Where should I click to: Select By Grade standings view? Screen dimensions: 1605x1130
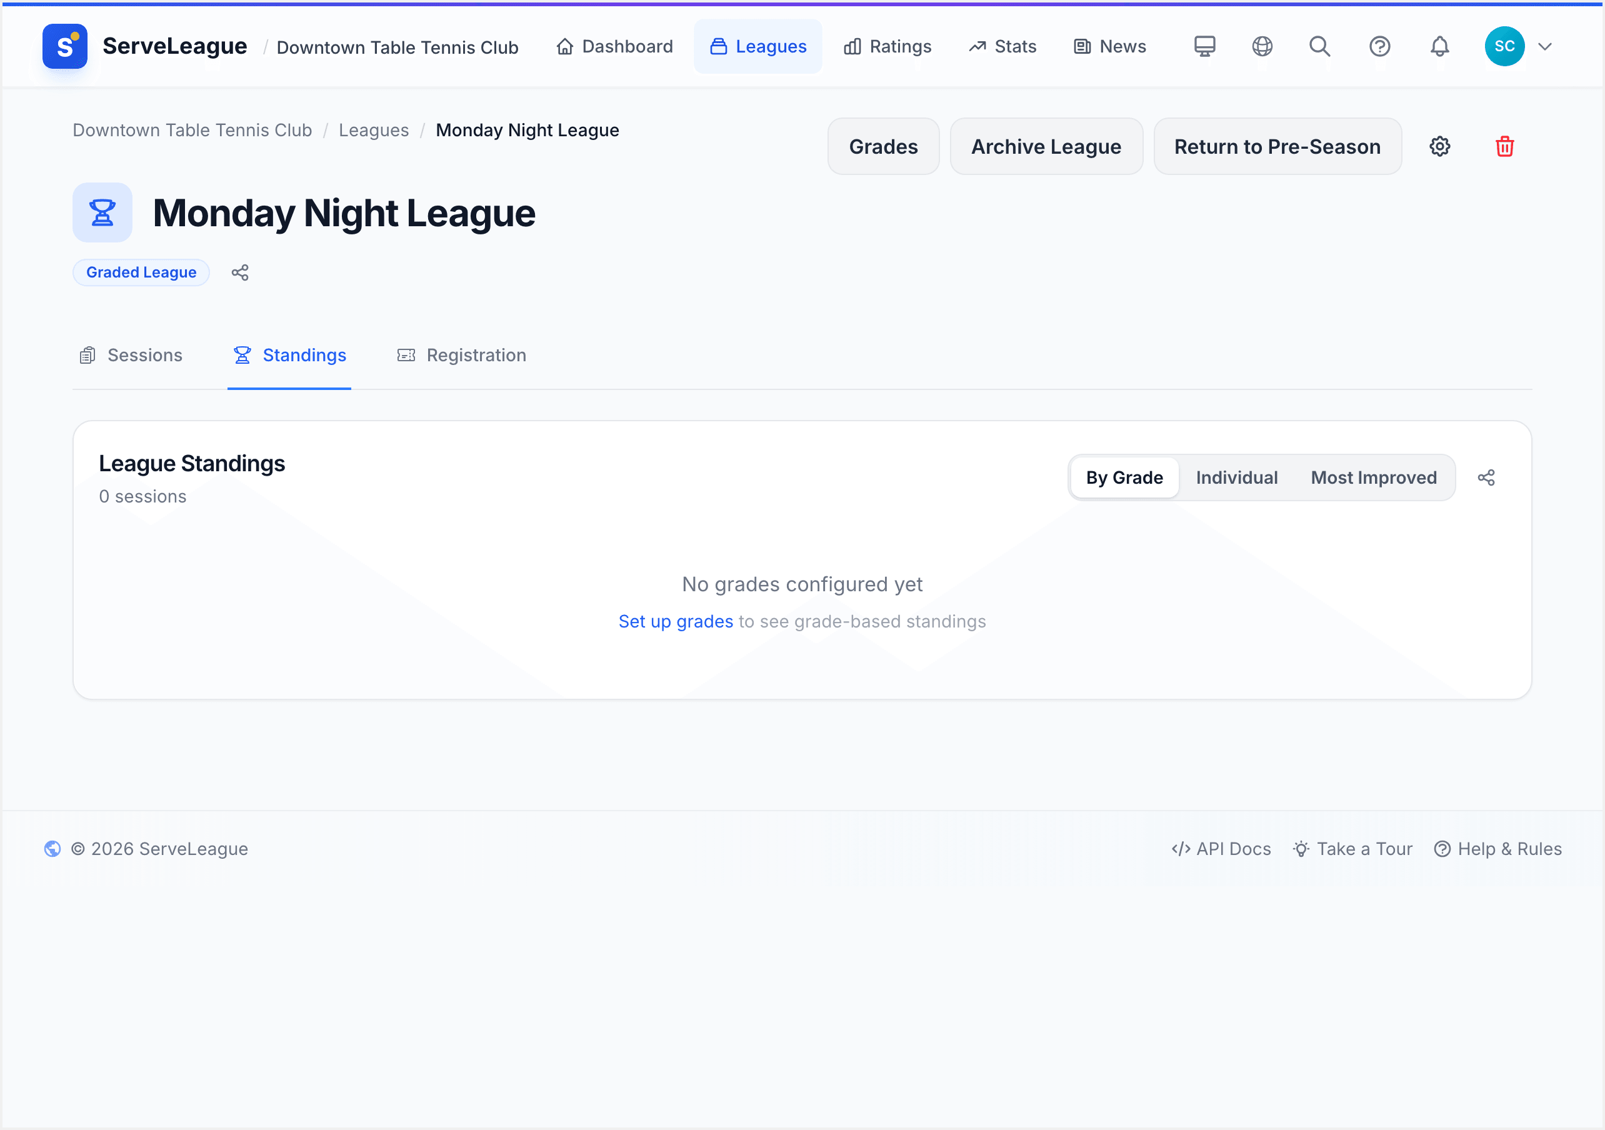1124,477
